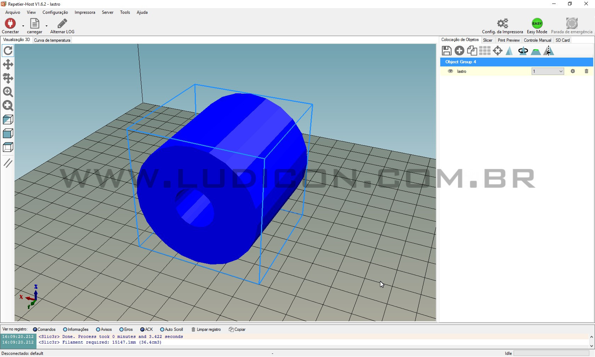Click log scrollbar up arrow
The width and height of the screenshot is (595, 357).
(591, 337)
